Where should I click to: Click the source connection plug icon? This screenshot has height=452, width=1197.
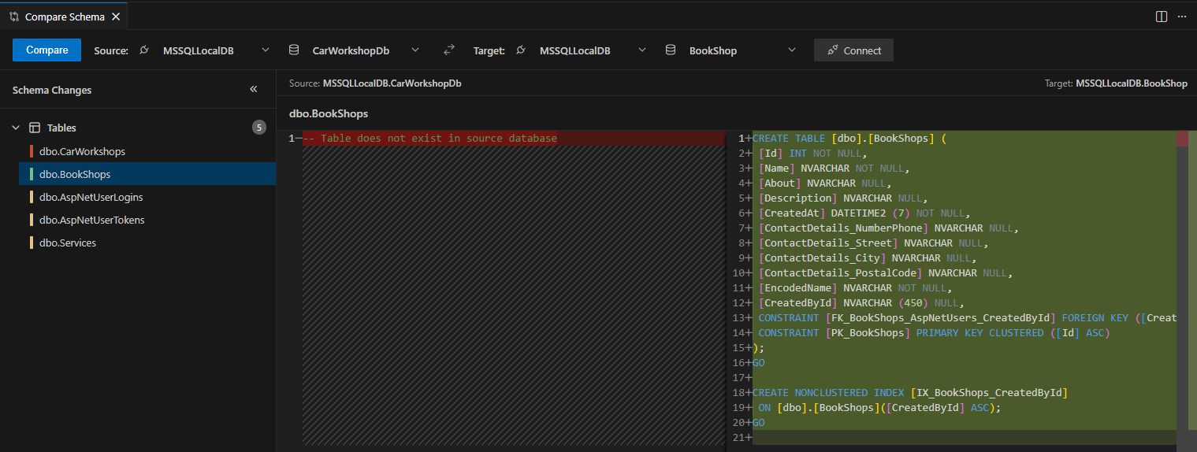click(x=144, y=50)
